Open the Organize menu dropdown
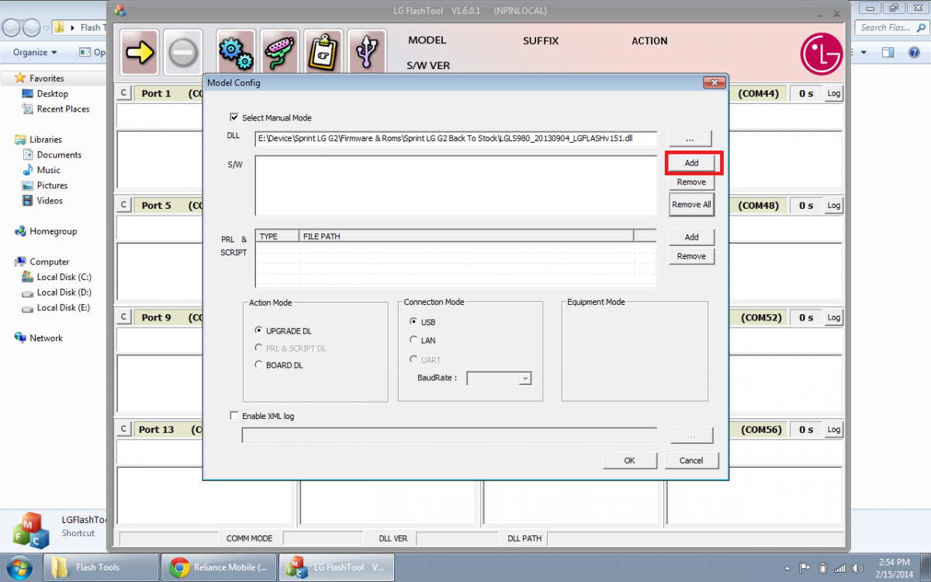This screenshot has height=582, width=931. pos(35,53)
